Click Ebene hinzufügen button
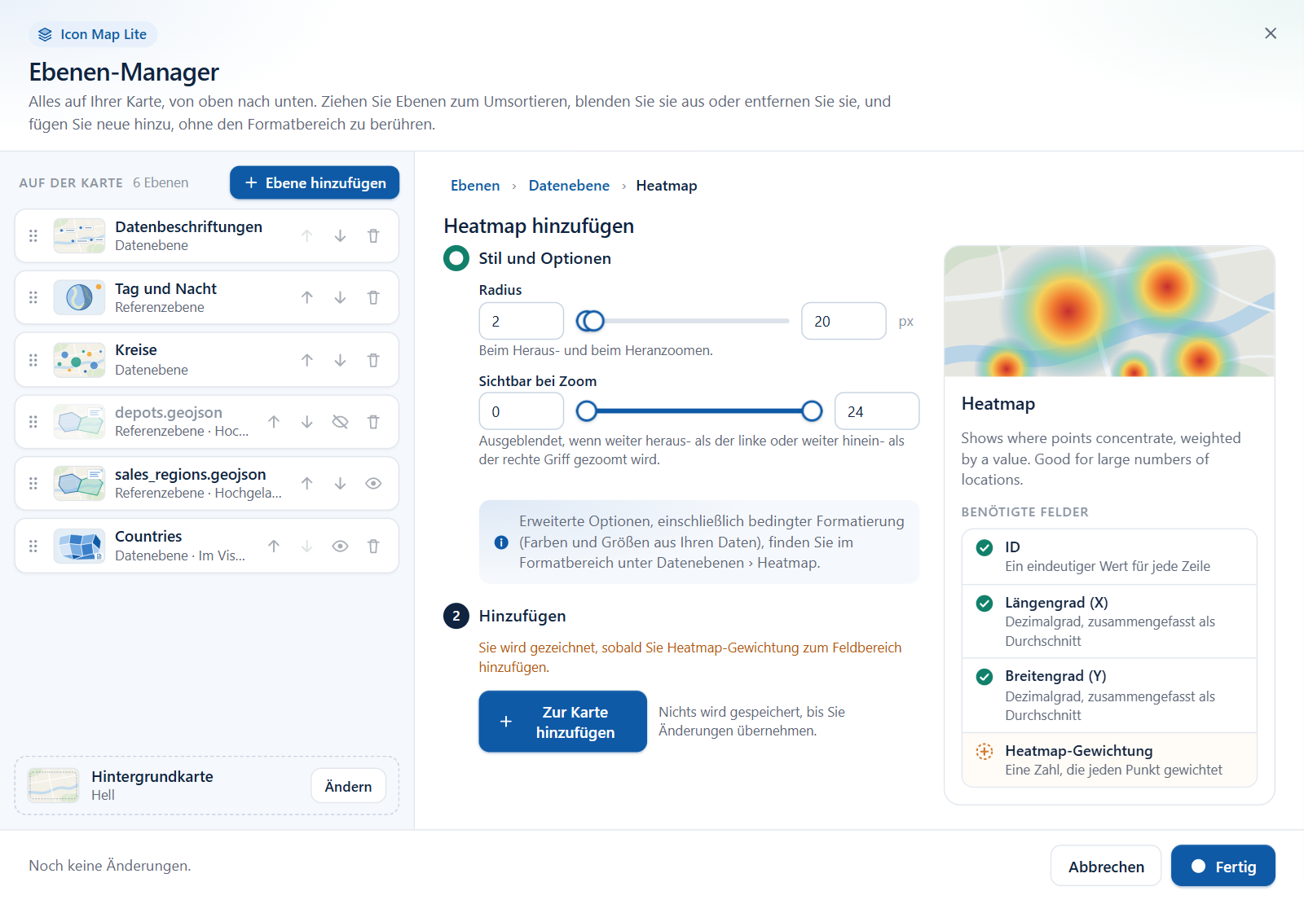The height and width of the screenshot is (900, 1304). pyautogui.click(x=315, y=182)
